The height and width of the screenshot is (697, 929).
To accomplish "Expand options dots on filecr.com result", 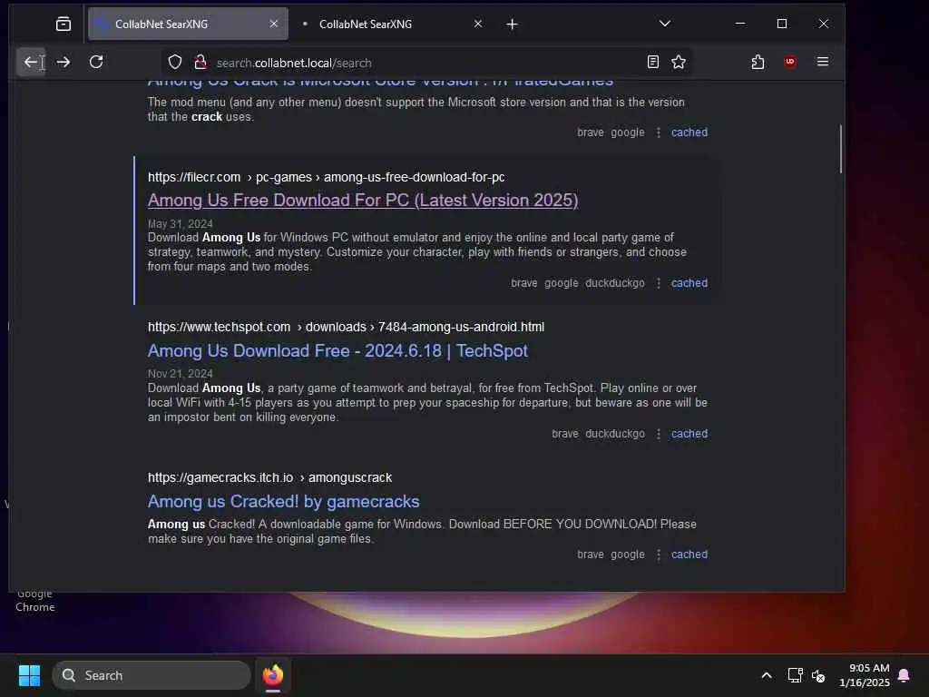I will coord(659,283).
